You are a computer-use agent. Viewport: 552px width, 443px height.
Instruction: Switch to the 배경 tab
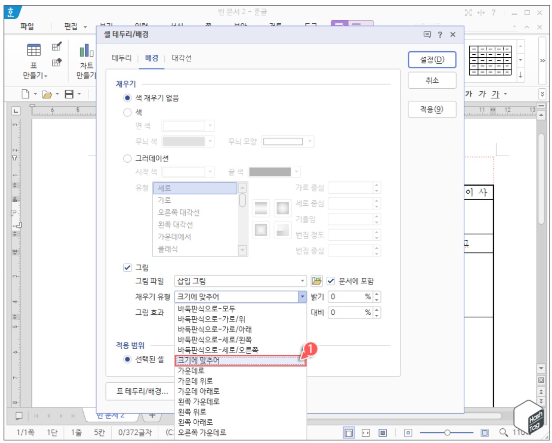click(x=152, y=58)
